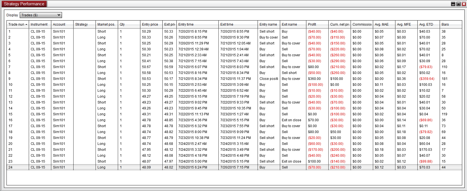The width and height of the screenshot is (467, 191).
Task: Select entry time 7/22/2015 6:45 AM
Action: click(x=192, y=91)
